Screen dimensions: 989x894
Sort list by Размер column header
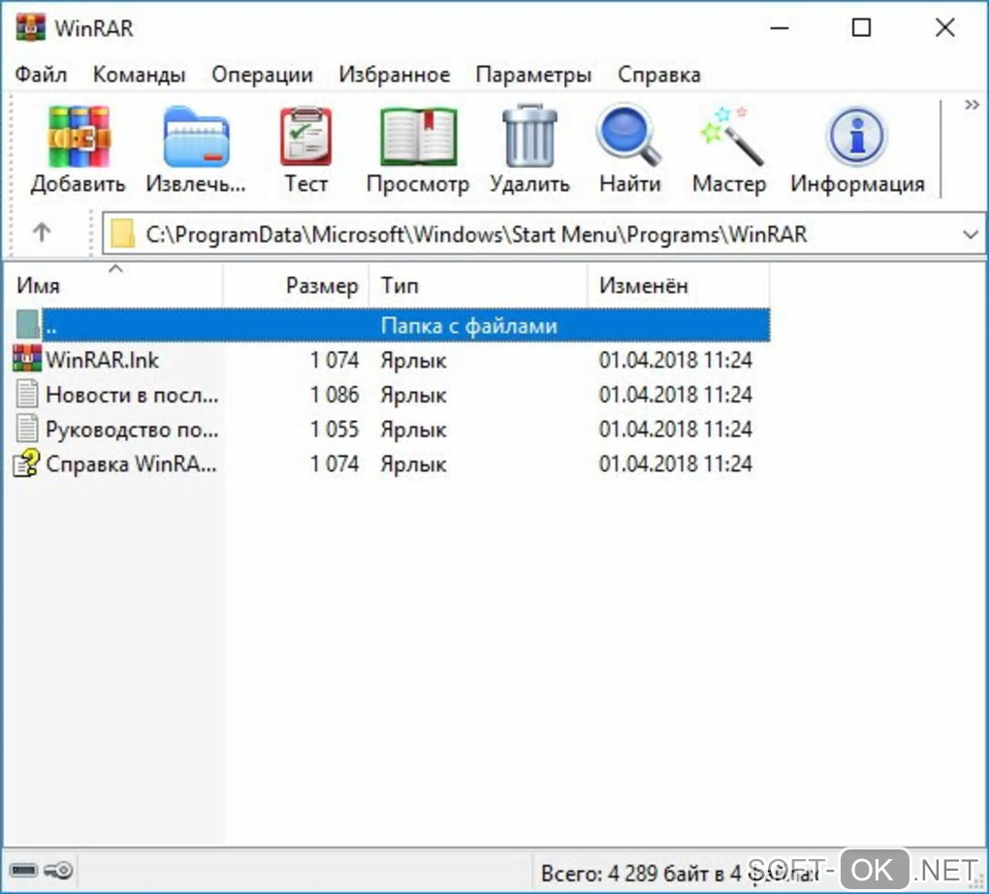[x=296, y=285]
